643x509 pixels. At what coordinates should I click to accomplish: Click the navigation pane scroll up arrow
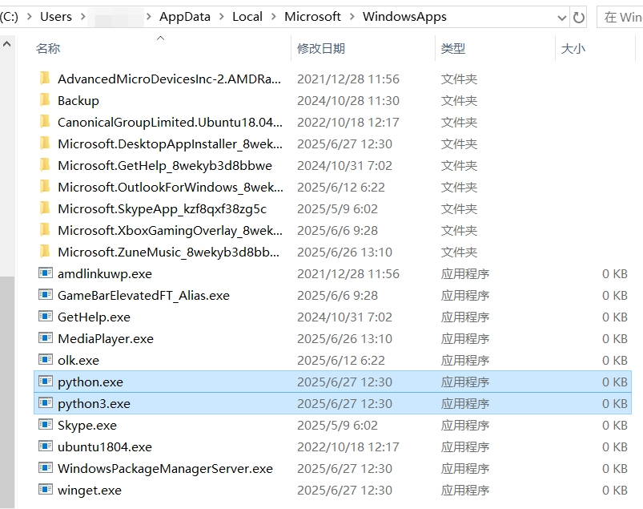7,44
